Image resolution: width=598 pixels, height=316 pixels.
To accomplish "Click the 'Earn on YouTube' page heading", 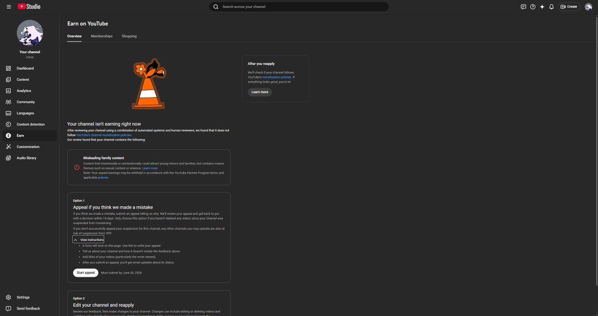I will 88,23.
